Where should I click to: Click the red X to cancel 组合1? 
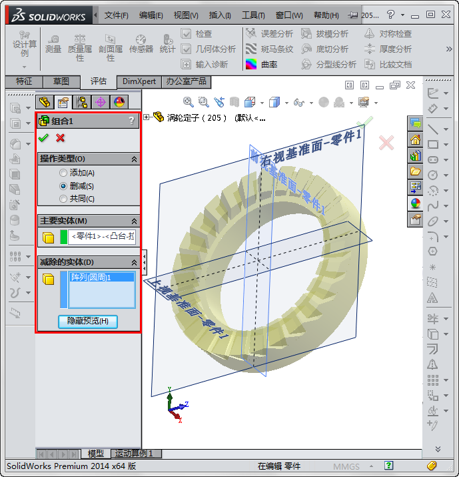(x=61, y=137)
